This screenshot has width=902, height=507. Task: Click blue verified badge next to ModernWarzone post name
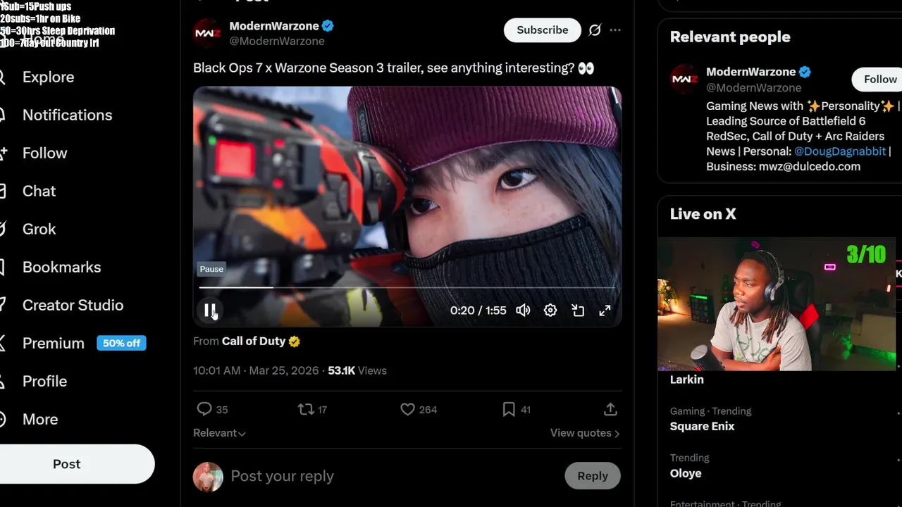pos(328,26)
